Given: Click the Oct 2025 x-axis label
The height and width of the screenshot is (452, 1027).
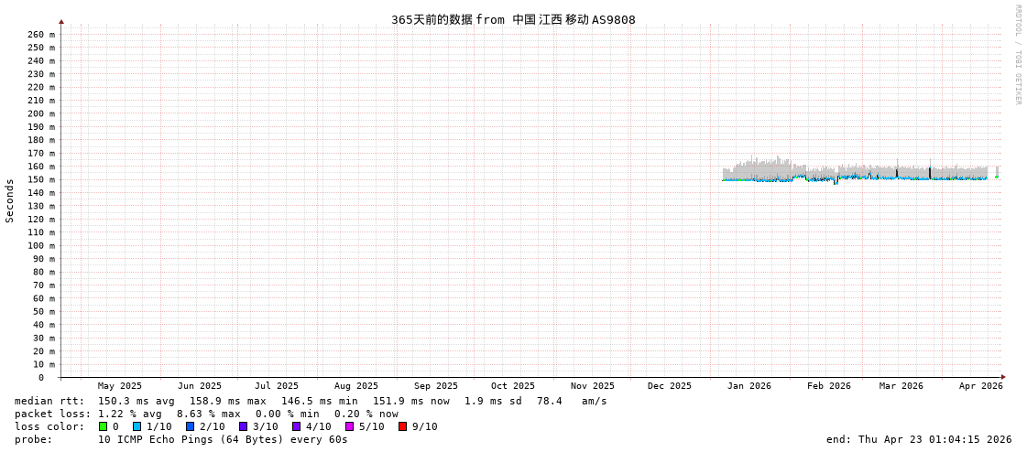Looking at the screenshot, I should click(x=512, y=386).
